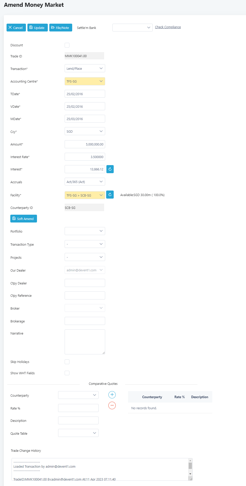Screen dimensions: 246x486
Task: Expand the Settle'm Bank dropdown
Action: pyautogui.click(x=132, y=28)
